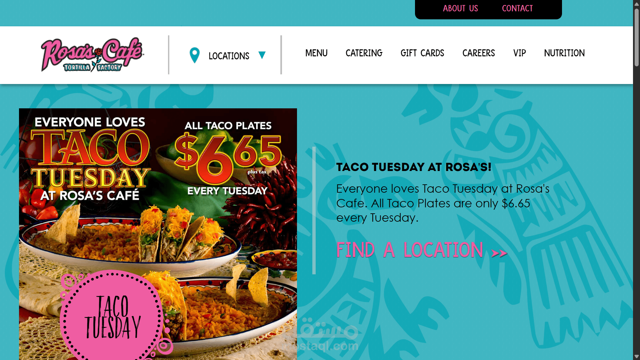Expand the Locations dropdown arrow

coord(262,55)
